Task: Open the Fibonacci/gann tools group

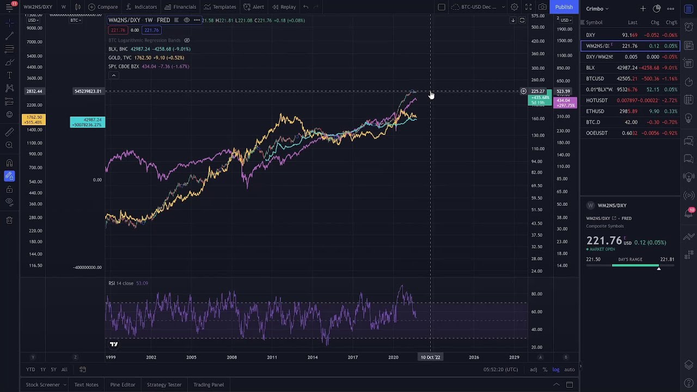Action: (9, 48)
